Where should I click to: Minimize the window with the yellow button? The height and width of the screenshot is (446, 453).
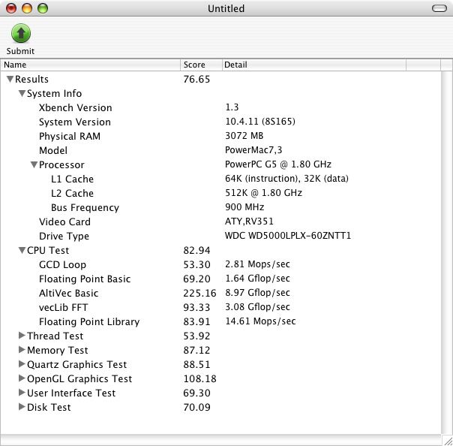[x=27, y=8]
